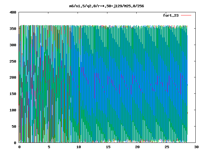
Task: Click the red fort.23 legend line sample
Action: click(x=186, y=15)
